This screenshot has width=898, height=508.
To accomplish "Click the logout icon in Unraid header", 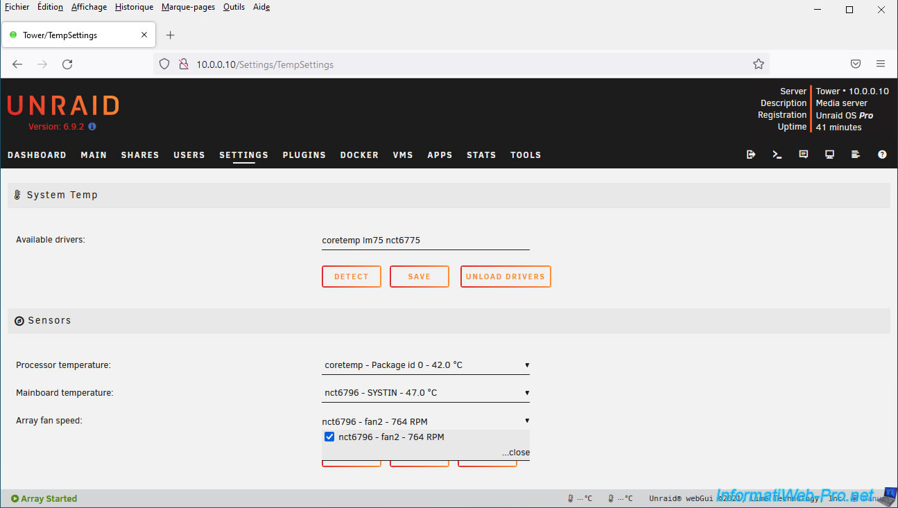I will click(751, 155).
